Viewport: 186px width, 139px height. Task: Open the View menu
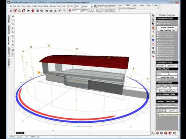19,6
